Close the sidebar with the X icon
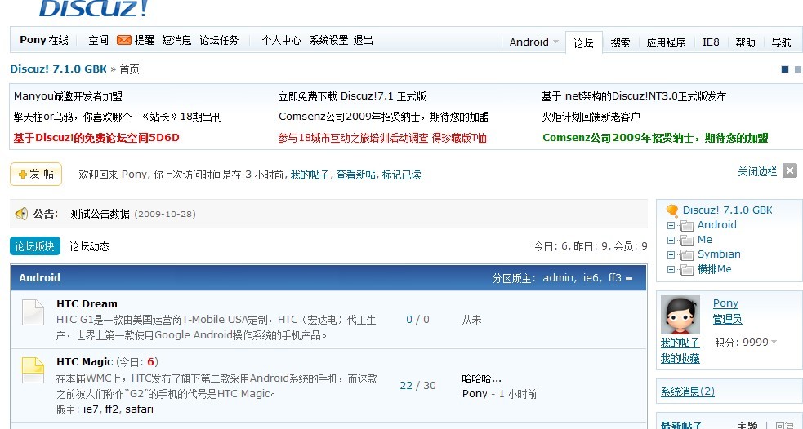Screen dimensions: 803x429 tap(790, 170)
